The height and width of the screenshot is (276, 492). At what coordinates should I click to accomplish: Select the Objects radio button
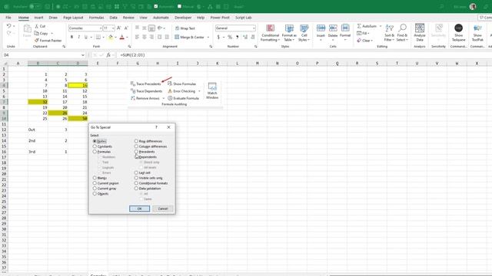pyautogui.click(x=95, y=194)
